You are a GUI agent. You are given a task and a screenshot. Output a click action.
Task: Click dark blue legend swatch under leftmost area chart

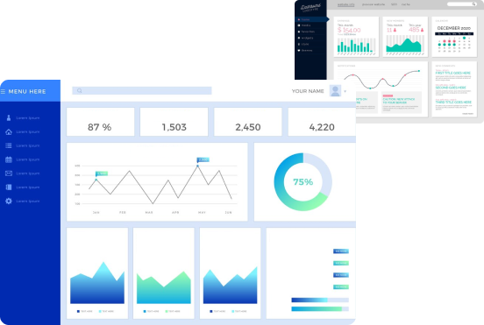click(x=78, y=312)
